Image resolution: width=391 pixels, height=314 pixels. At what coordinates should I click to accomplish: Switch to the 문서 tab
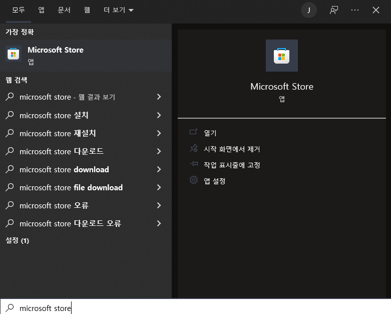[x=64, y=10]
